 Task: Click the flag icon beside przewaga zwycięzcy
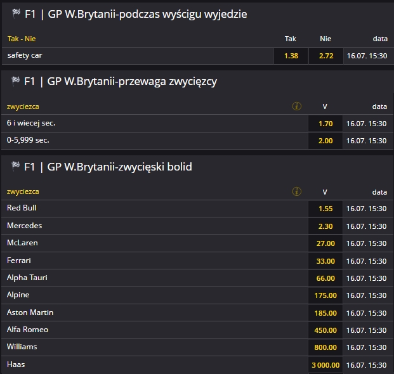tap(16, 81)
